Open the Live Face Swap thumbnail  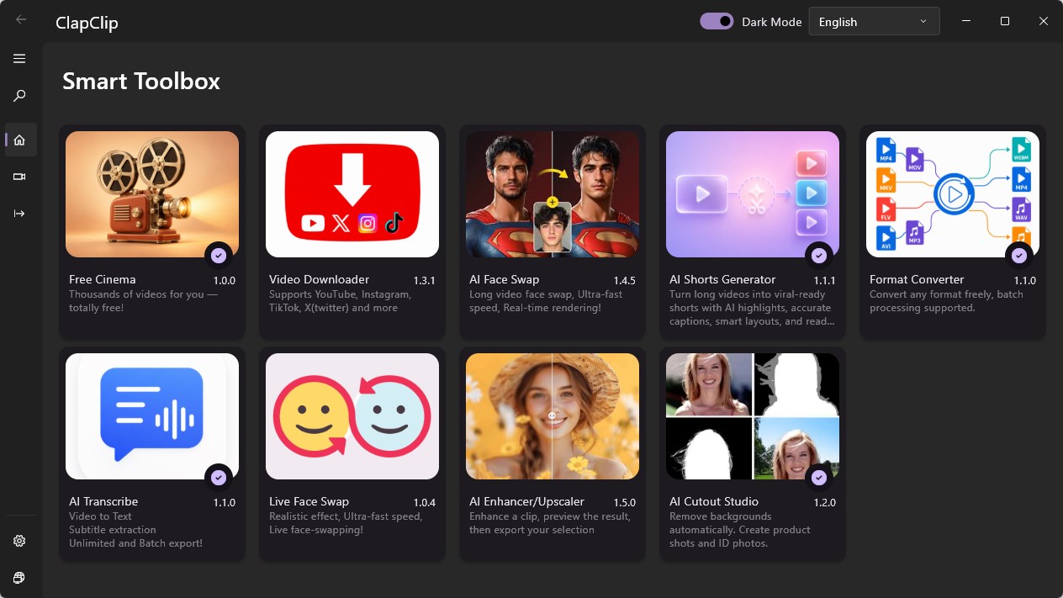(352, 416)
